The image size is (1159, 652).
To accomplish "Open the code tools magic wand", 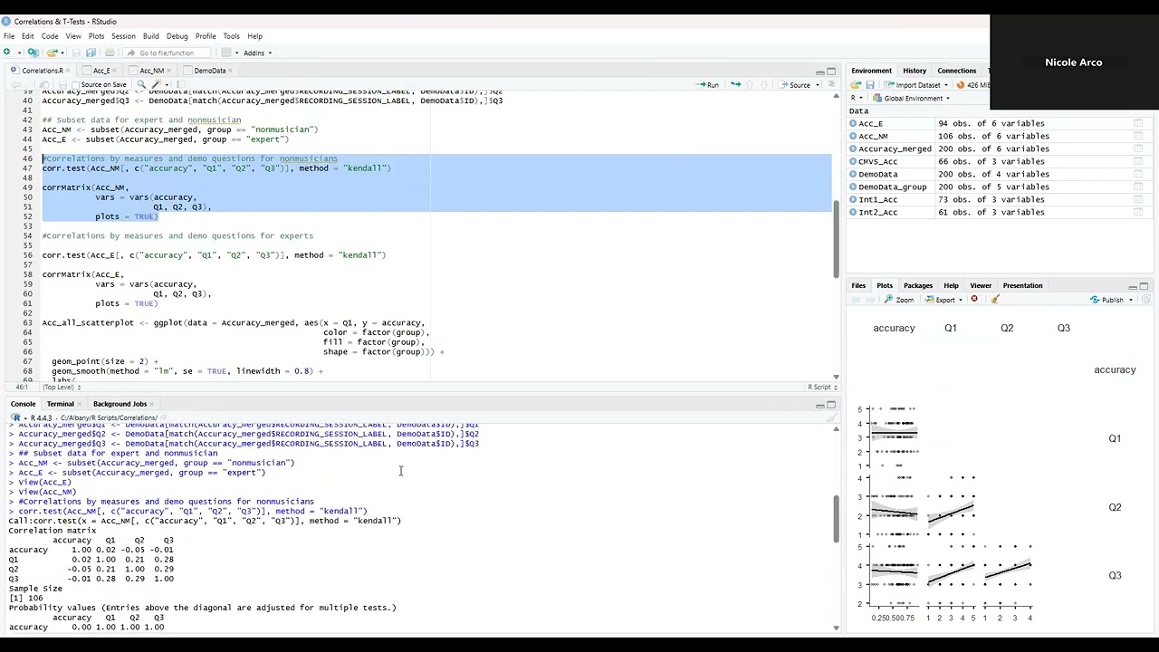I will pos(158,84).
